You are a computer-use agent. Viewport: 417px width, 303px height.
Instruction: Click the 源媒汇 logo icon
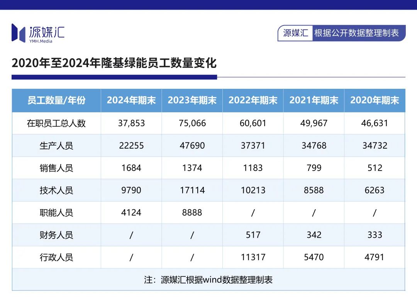click(19, 33)
